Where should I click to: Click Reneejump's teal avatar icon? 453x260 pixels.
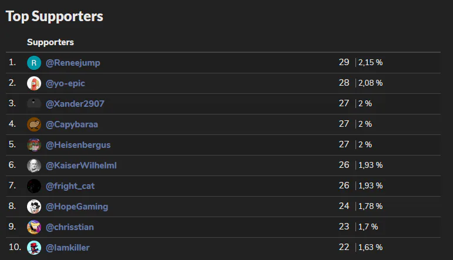pos(34,63)
